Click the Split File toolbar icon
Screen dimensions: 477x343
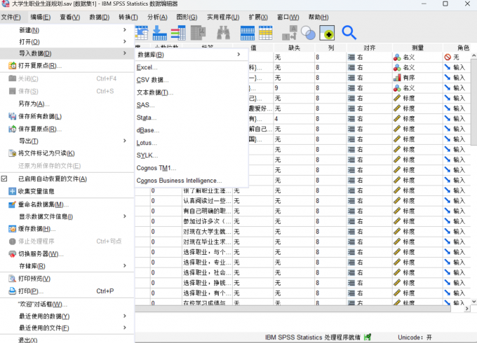point(248,33)
